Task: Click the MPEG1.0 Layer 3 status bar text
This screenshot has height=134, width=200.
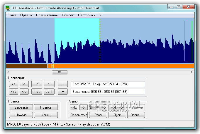Action: coord(59,124)
